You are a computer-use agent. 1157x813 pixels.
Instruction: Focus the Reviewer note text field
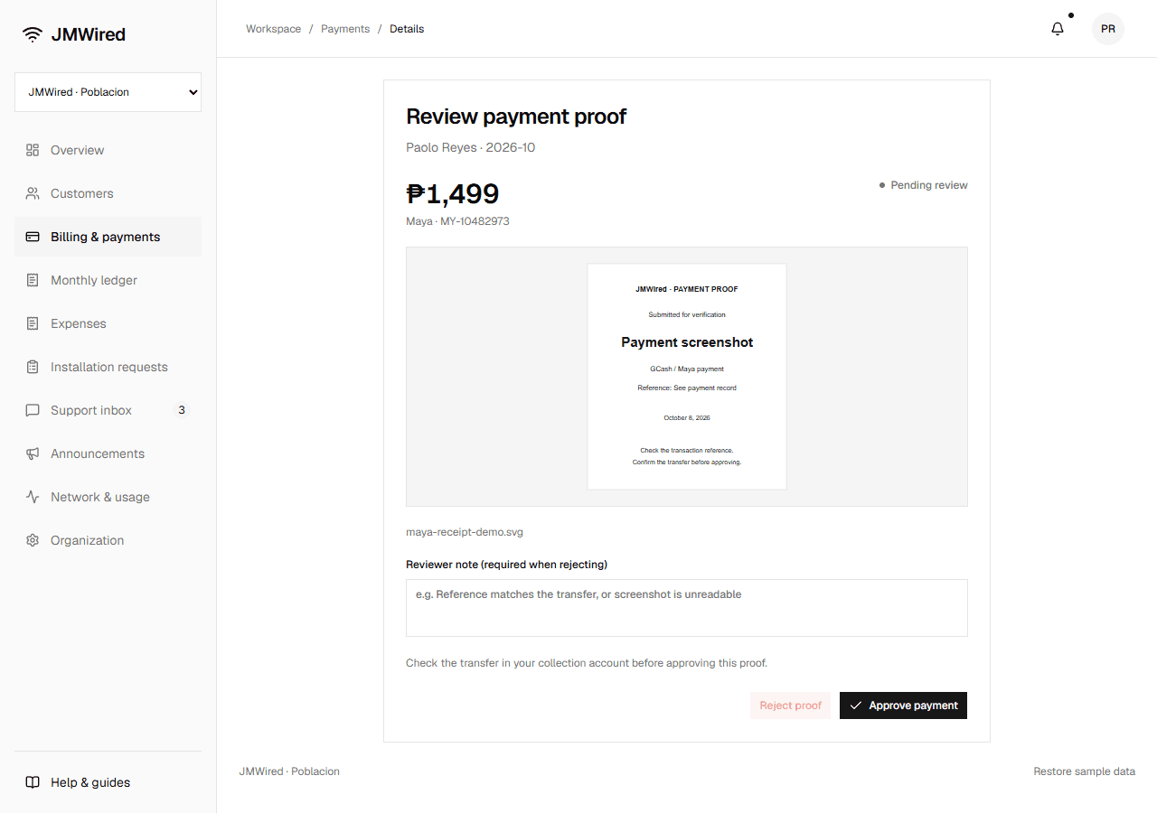[x=687, y=608]
